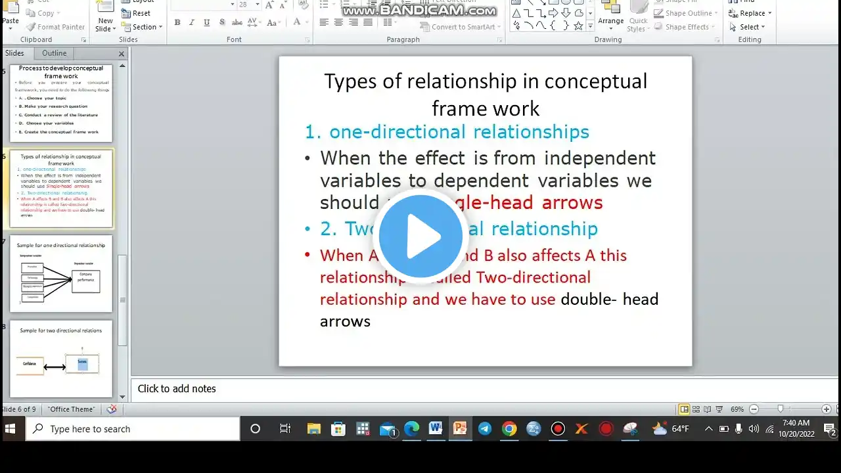Open the Section dropdown

coord(142,27)
